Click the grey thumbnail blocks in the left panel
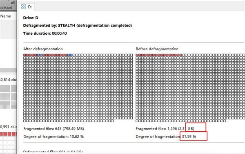The height and width of the screenshot is (154, 245). [8, 97]
